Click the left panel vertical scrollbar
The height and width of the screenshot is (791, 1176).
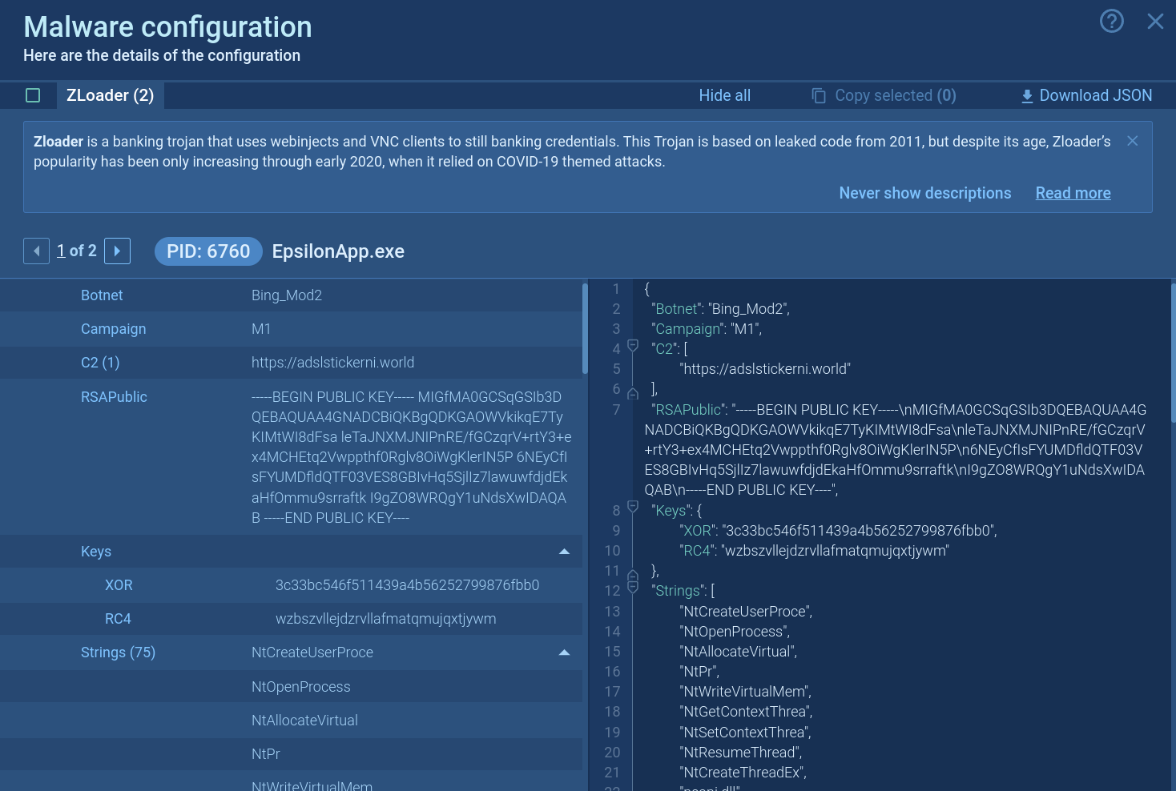(585, 328)
